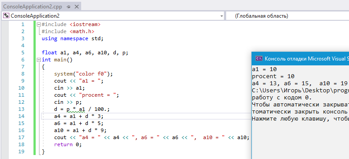
Task: Click the ConsoleApplication2 project icon in scope bar
Action: point(6,16)
